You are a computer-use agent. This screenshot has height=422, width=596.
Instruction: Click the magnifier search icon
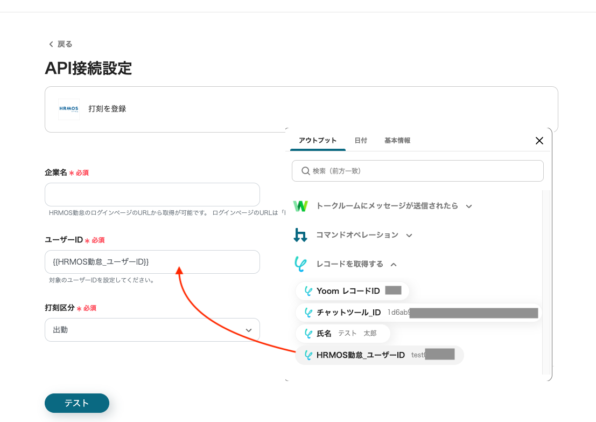tap(306, 171)
